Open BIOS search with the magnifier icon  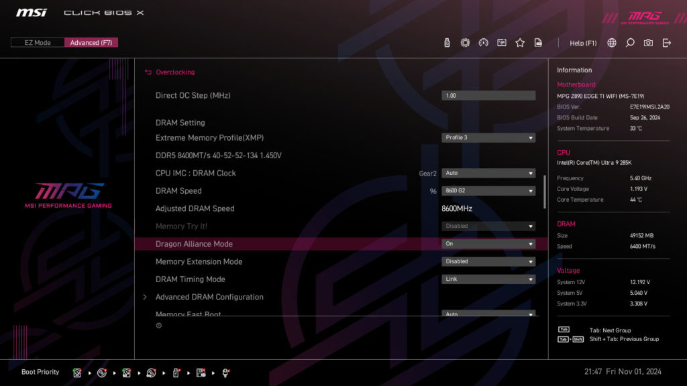629,42
